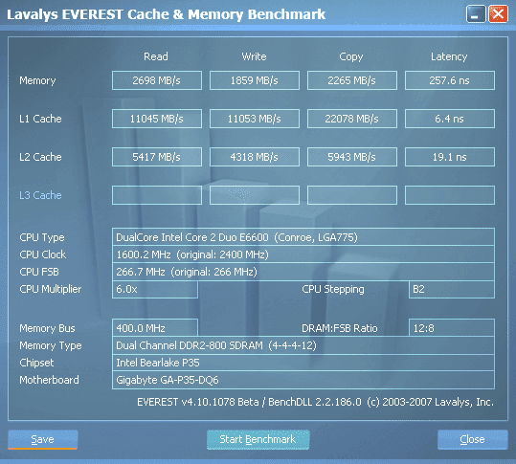Click the CPU Type field with E6600

click(x=303, y=237)
